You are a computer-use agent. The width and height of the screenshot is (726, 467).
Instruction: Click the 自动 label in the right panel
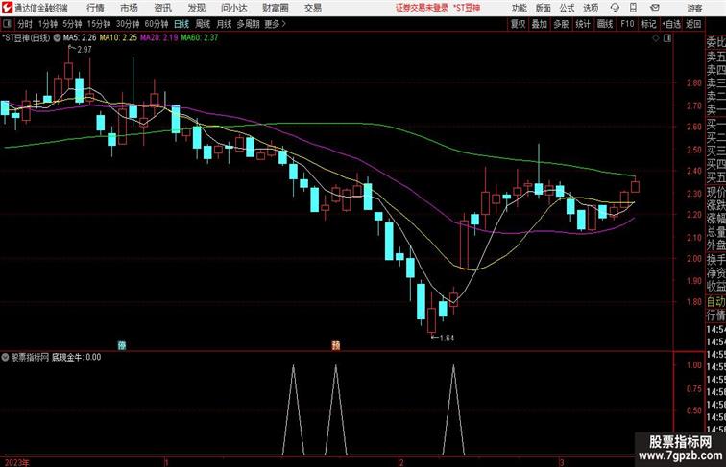[715, 302]
